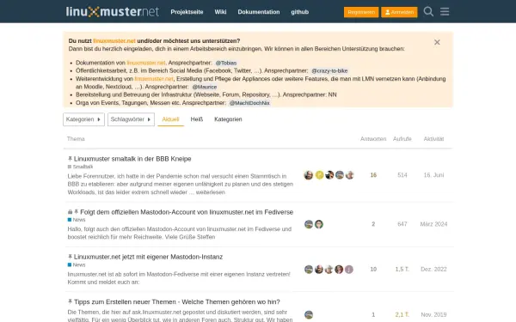
Task: Open News category under Mastodon-Instanz topic
Action: [x=77, y=264]
